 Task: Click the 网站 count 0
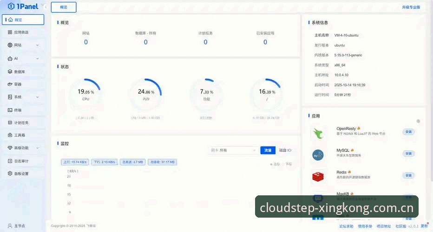click(86, 42)
